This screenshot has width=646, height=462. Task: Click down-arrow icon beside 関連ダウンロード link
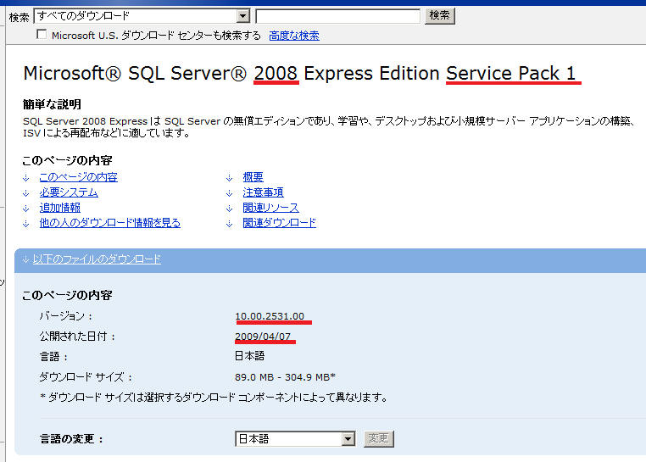pyautogui.click(x=230, y=224)
